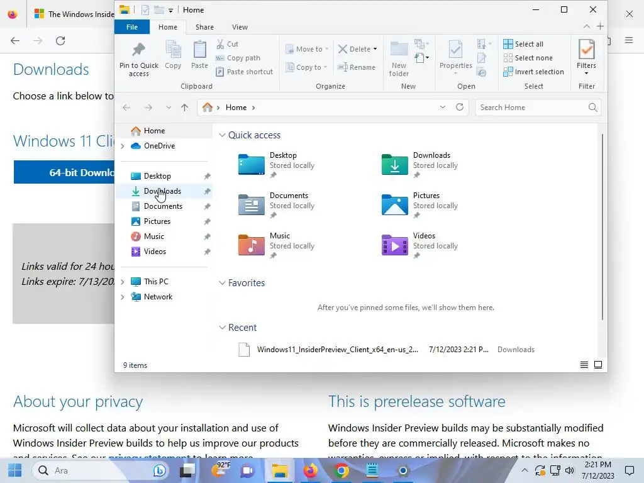Click Invert selection in the ribbon

click(x=533, y=72)
